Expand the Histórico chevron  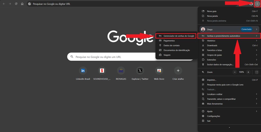click(256, 41)
